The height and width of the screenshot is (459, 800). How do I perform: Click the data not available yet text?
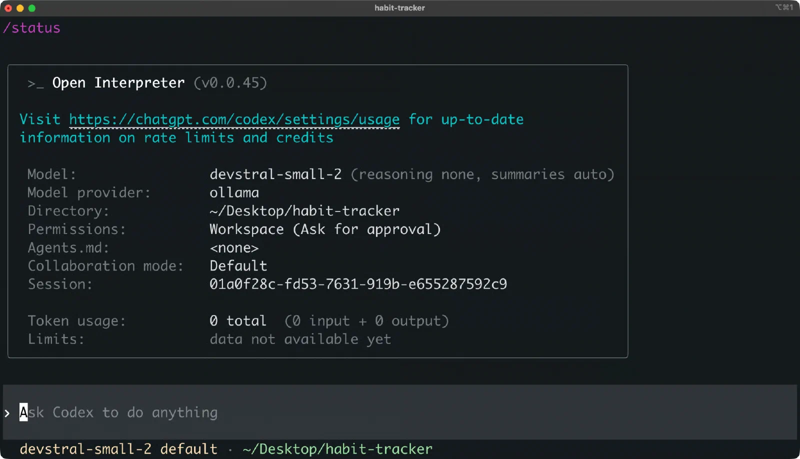point(300,339)
